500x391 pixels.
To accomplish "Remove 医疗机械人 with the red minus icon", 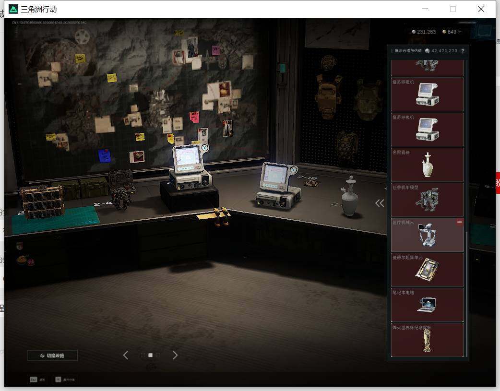I will point(460,222).
